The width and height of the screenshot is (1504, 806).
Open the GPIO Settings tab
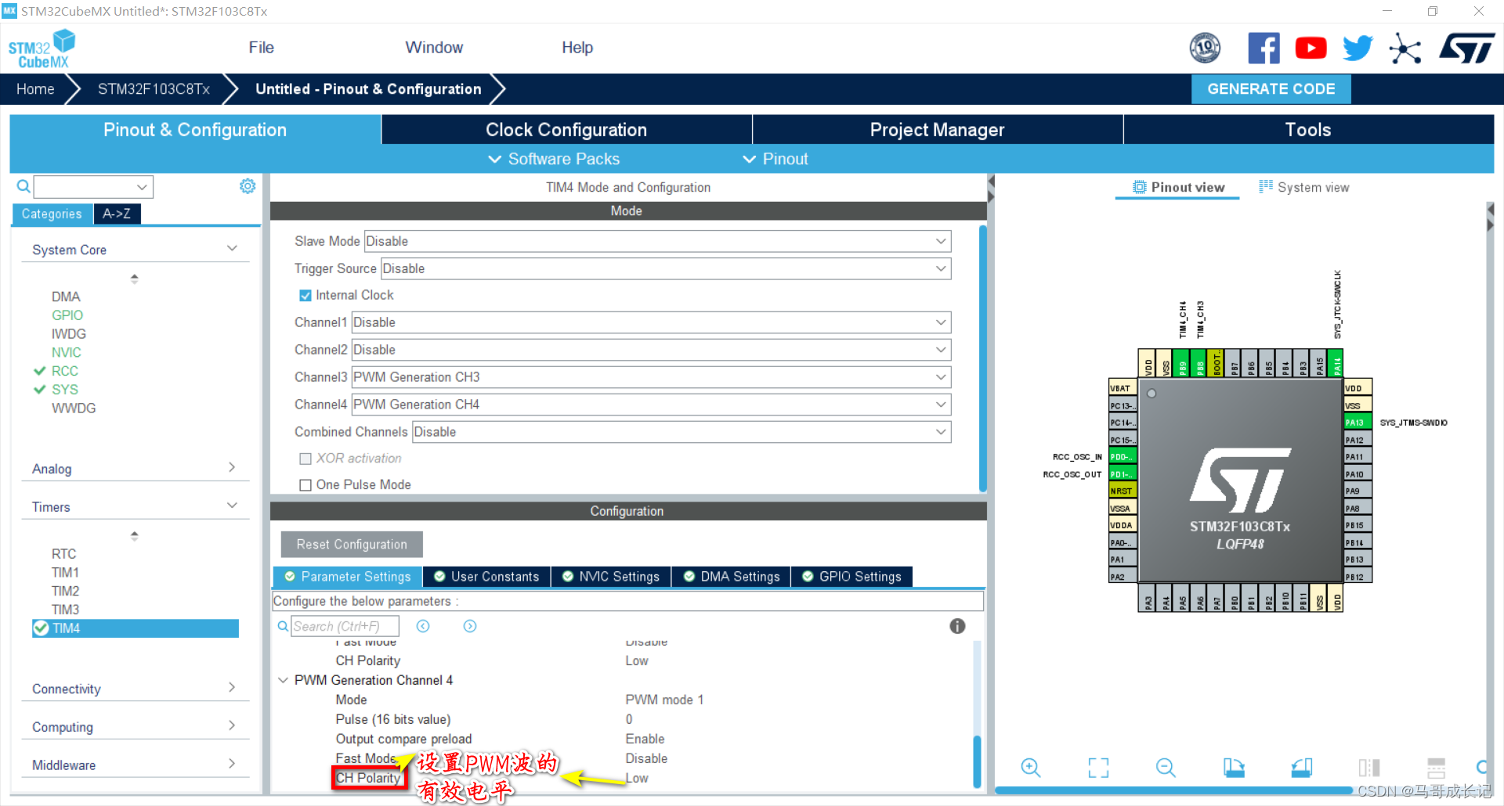(852, 577)
